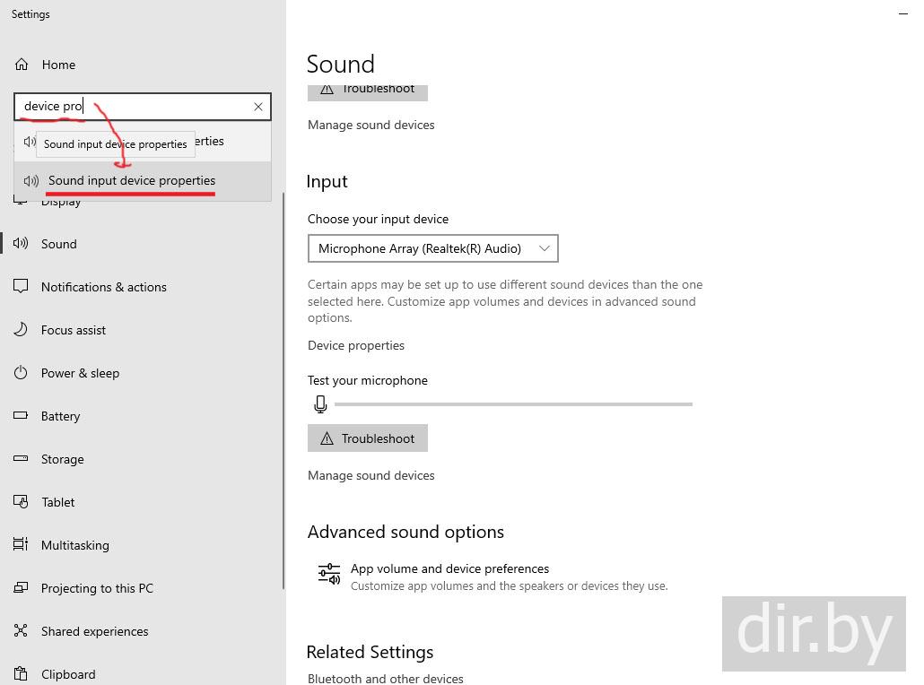Click the microphone test level bar
This screenshot has width=924, height=685.
pos(512,404)
